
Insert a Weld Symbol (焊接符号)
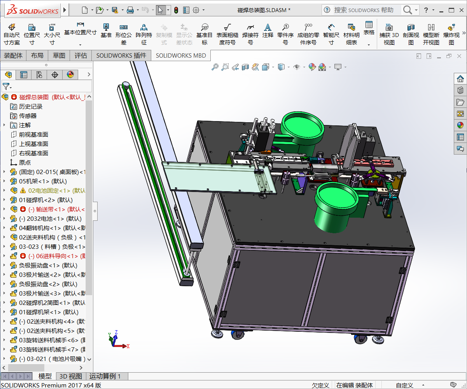click(251, 33)
